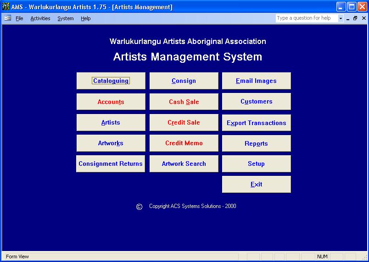Image resolution: width=369 pixels, height=262 pixels.
Task: Start a Credit Sale
Action: (184, 122)
